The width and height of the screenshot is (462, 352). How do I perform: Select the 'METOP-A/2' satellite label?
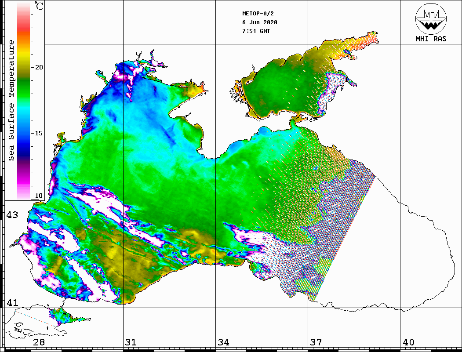click(258, 14)
